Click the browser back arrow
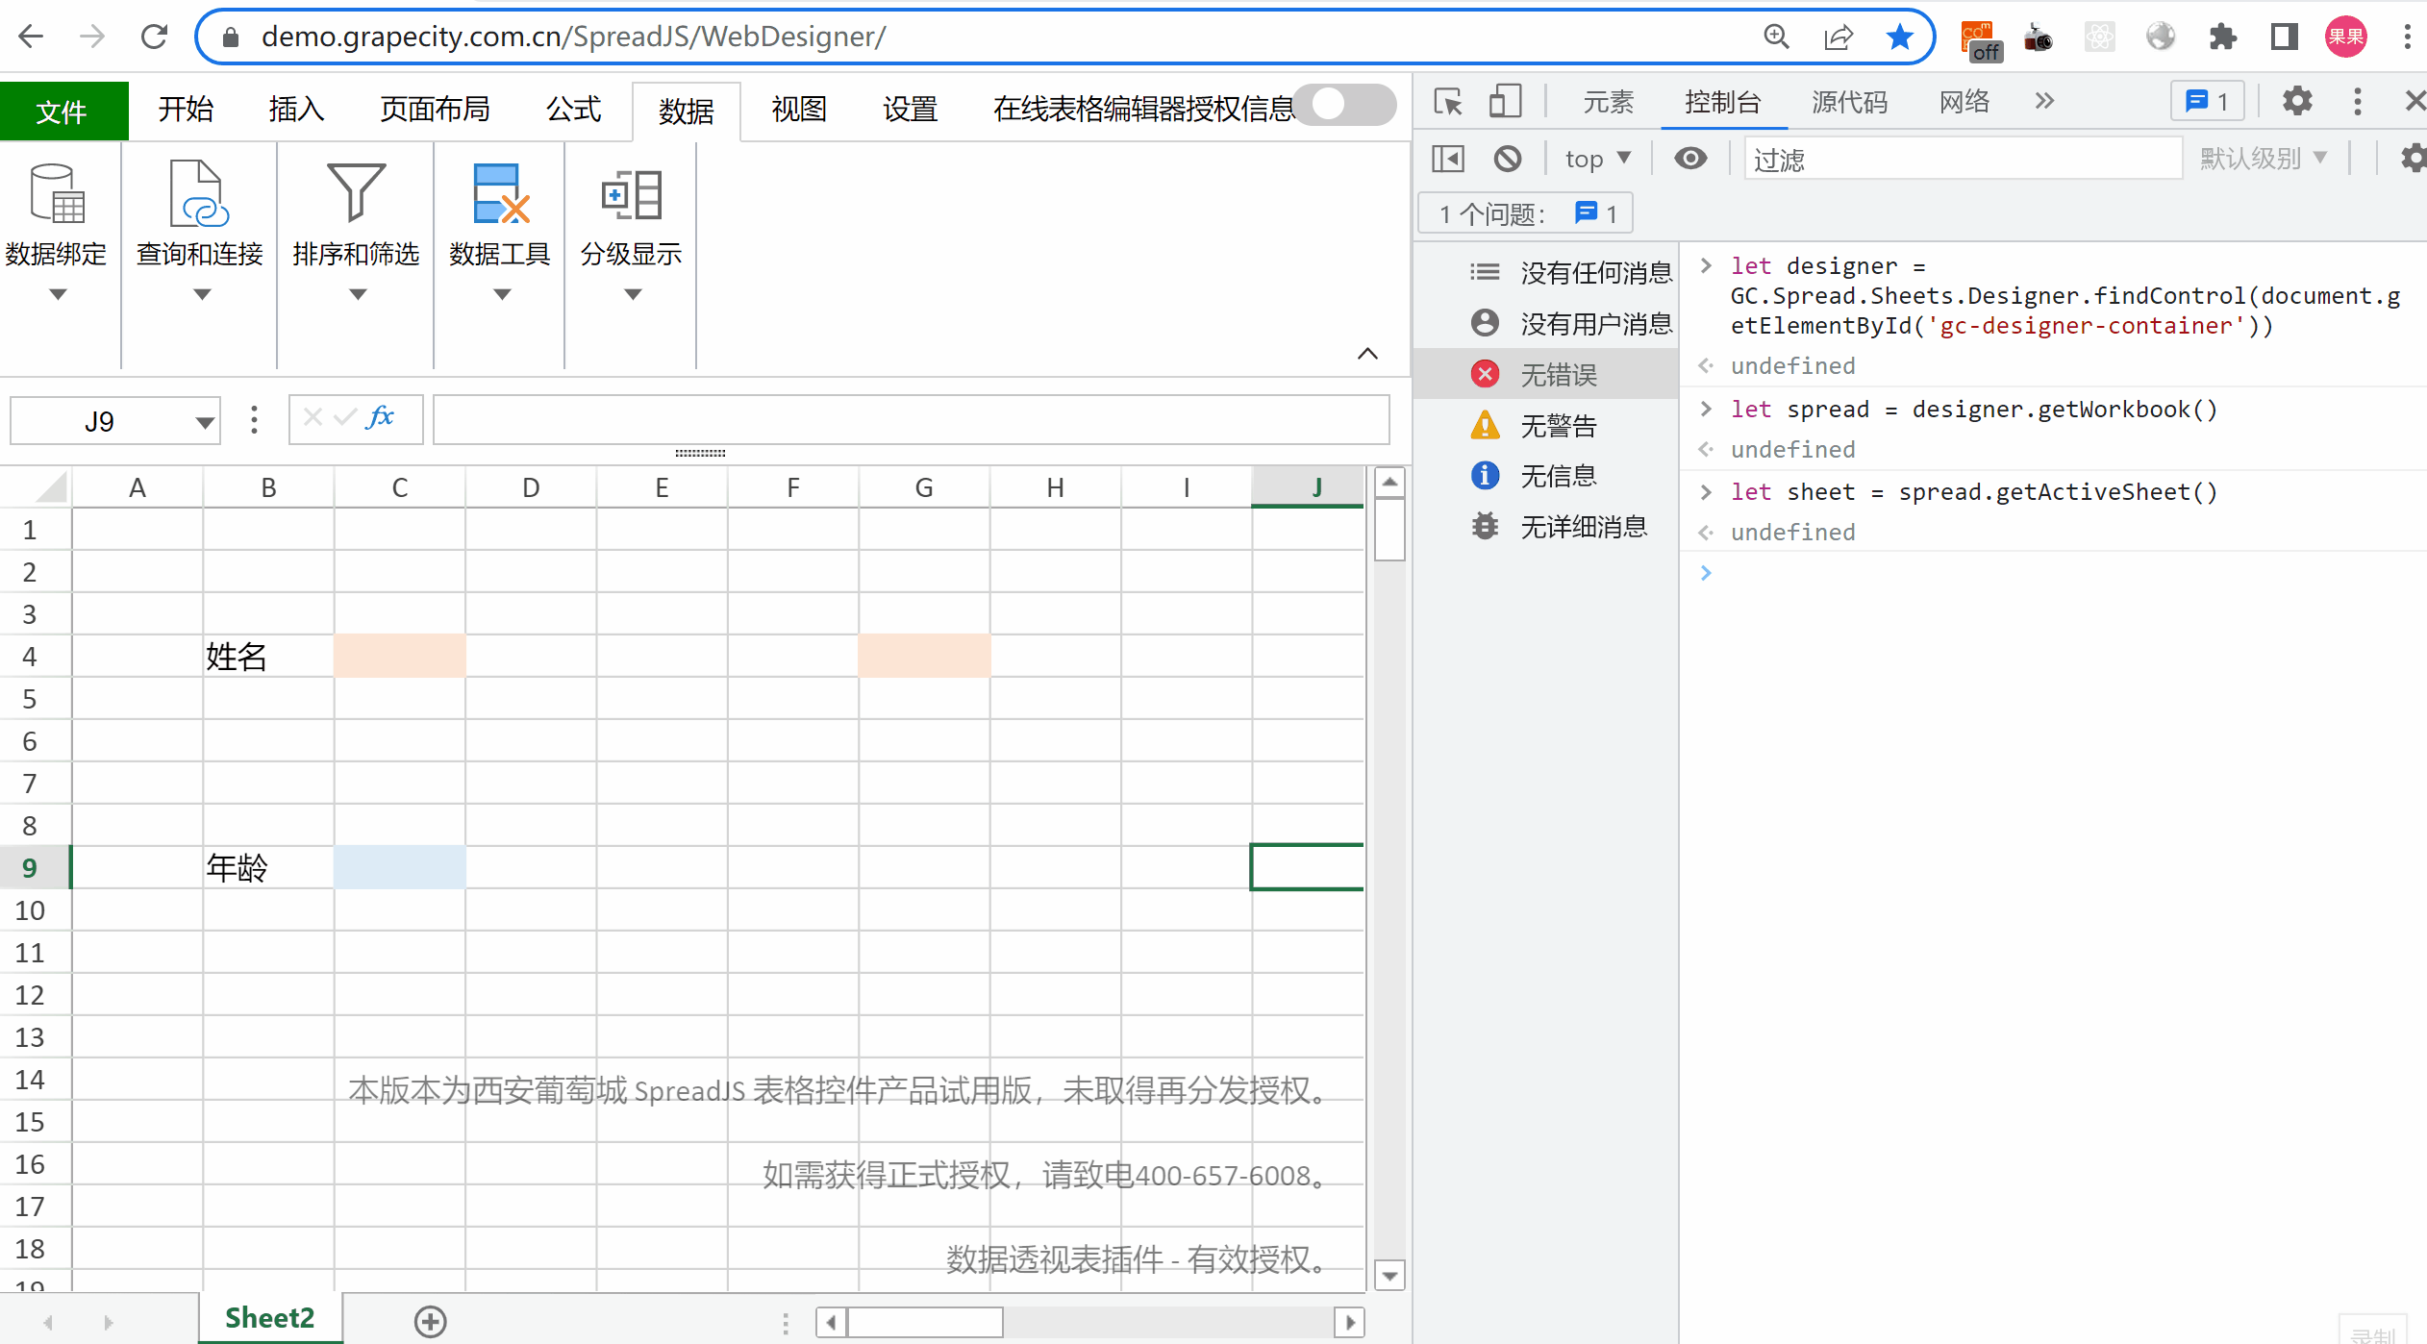This screenshot has width=2427, height=1344. [31, 37]
